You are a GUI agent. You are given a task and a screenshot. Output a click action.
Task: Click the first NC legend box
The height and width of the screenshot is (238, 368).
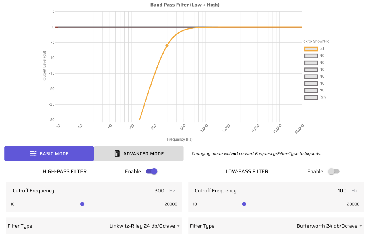point(311,56)
